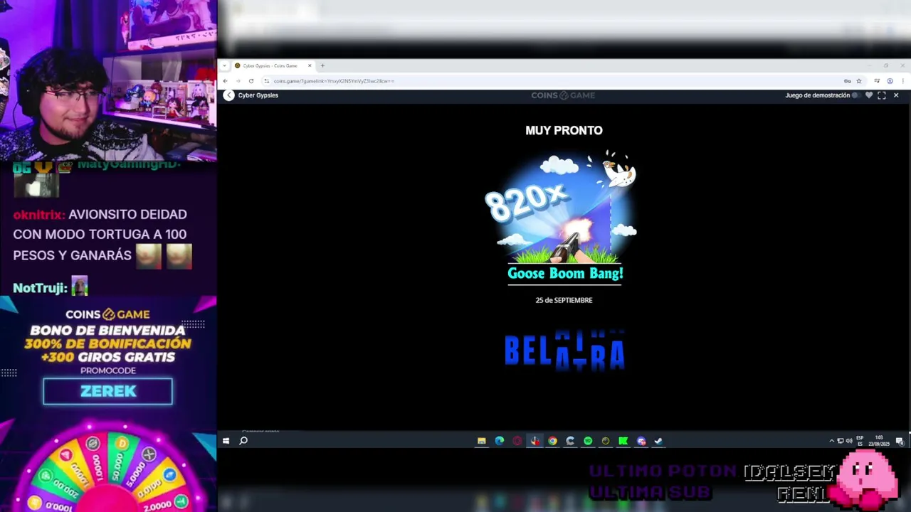This screenshot has width=911, height=512.
Task: Open the Opera GX taskbar icon
Action: pos(517,441)
